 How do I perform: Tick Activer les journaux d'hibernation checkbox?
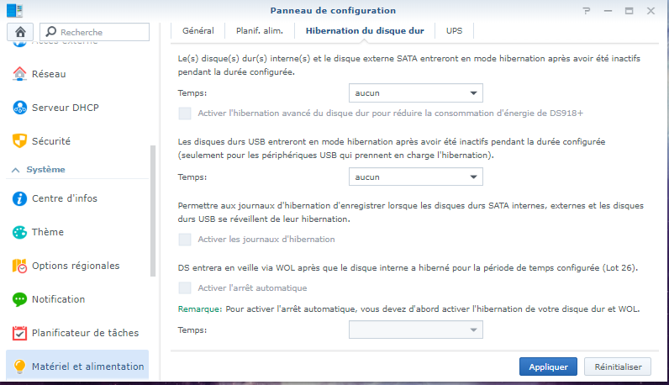pyautogui.click(x=185, y=240)
